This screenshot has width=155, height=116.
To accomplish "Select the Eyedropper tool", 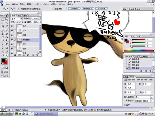I will pyautogui.click(x=6, y=52).
